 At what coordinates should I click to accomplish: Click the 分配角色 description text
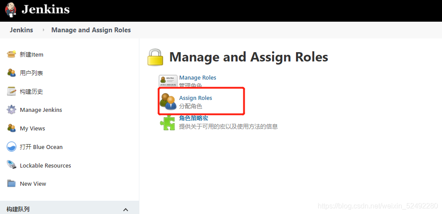click(191, 107)
